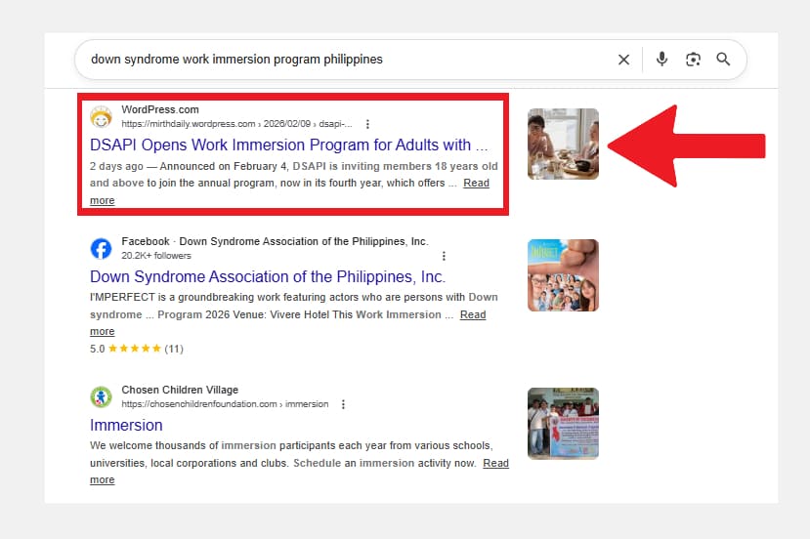Open more options for Facebook result
Screen dimensions: 810x539
click(x=444, y=256)
